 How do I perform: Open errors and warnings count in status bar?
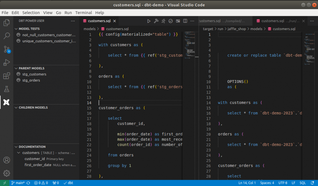(41, 183)
